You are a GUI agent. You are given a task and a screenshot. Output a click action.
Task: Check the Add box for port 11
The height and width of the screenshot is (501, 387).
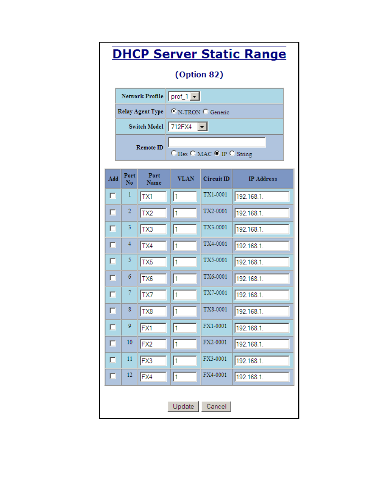113,360
